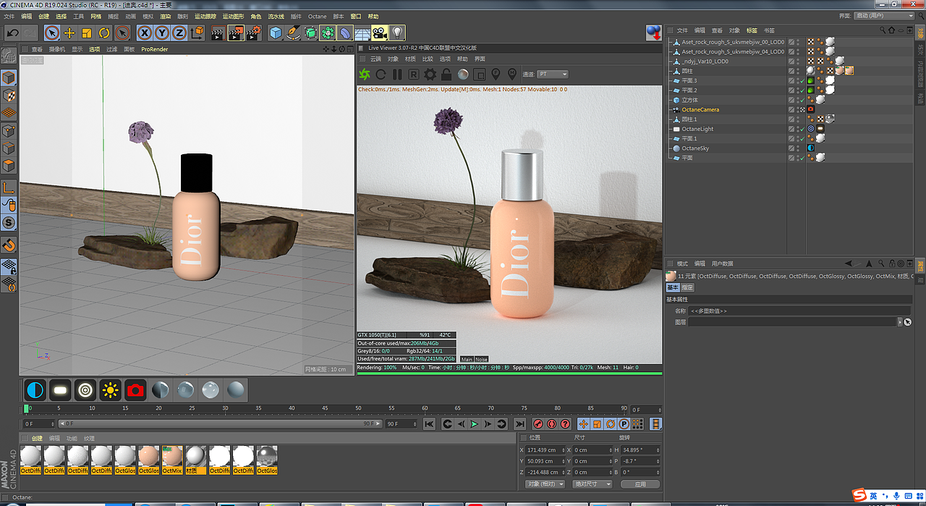
Task: Toggle Z axis lock
Action: 179,33
